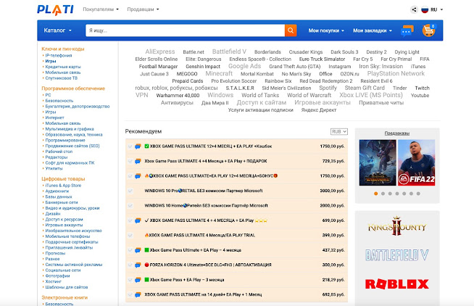Open iTunes & App Store category

coord(63,186)
